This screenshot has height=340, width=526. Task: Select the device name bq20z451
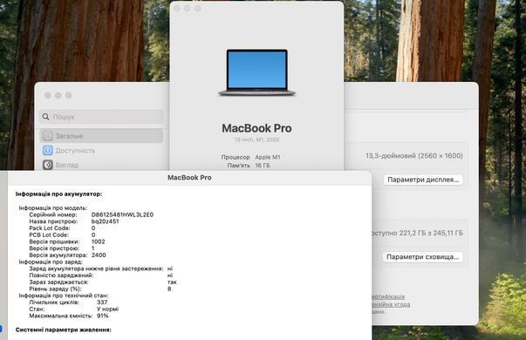[105, 221]
